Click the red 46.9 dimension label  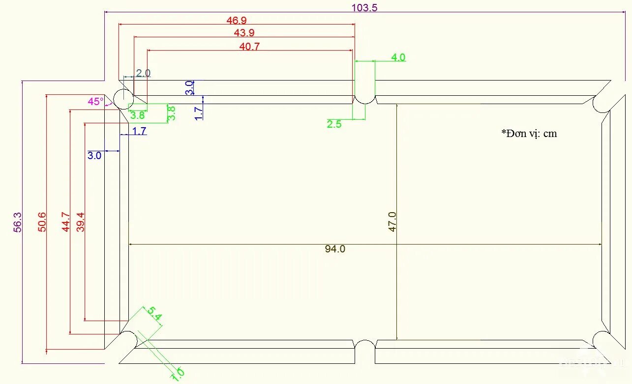[237, 20]
